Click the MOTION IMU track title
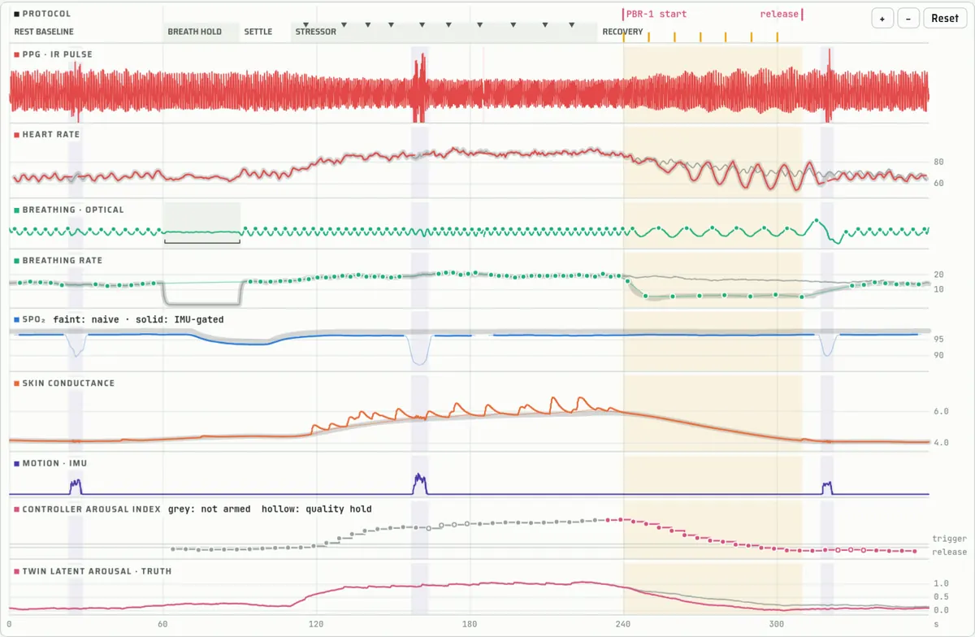Image resolution: width=975 pixels, height=637 pixels. (x=54, y=463)
